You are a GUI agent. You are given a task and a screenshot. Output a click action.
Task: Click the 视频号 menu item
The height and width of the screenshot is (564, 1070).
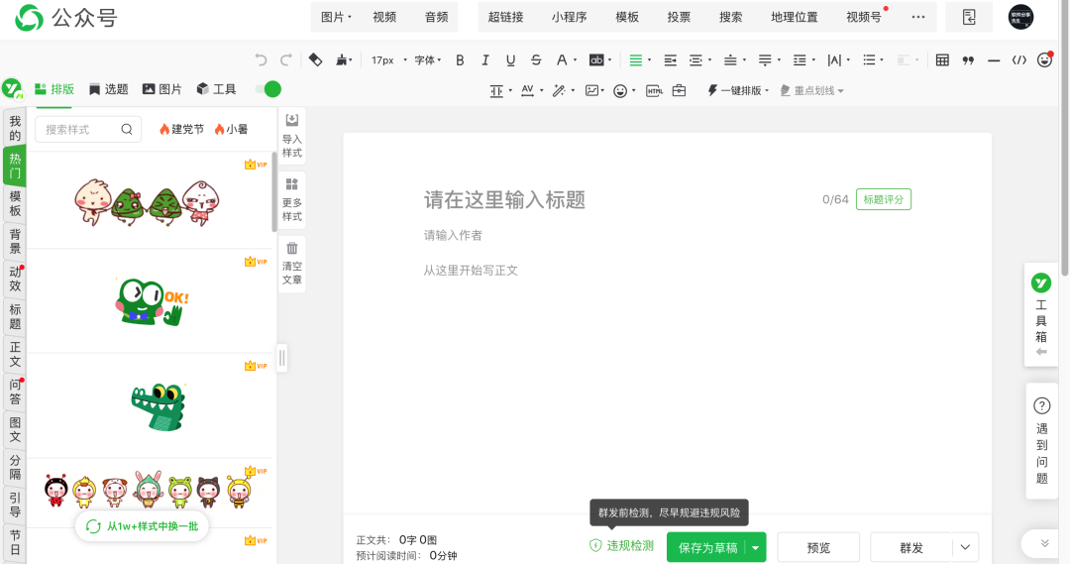pyautogui.click(x=864, y=17)
